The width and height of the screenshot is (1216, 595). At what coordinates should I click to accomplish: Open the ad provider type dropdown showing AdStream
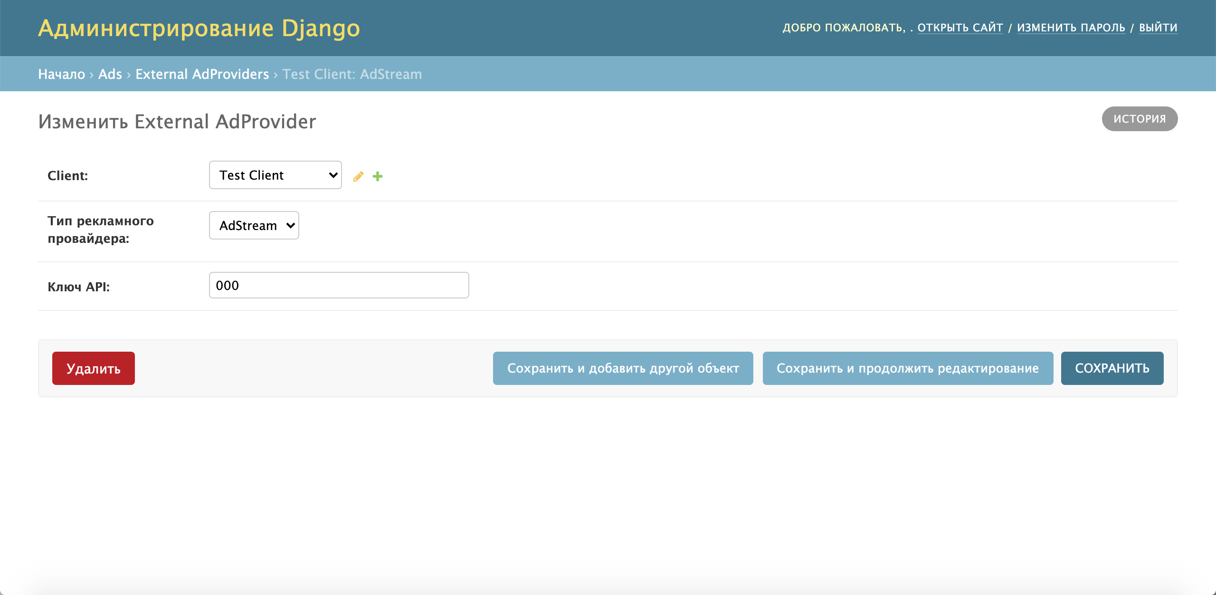(254, 225)
